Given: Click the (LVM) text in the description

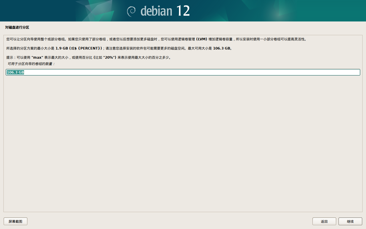Looking at the screenshot, I should point(202,39).
